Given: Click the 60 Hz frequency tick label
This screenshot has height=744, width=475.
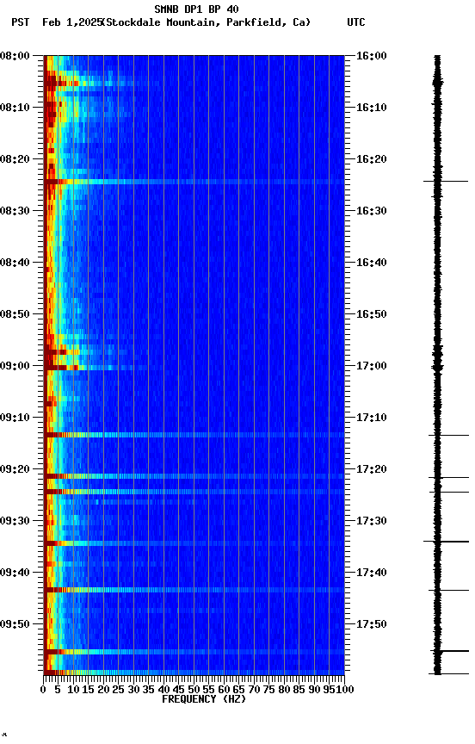Looking at the screenshot, I should point(224,690).
